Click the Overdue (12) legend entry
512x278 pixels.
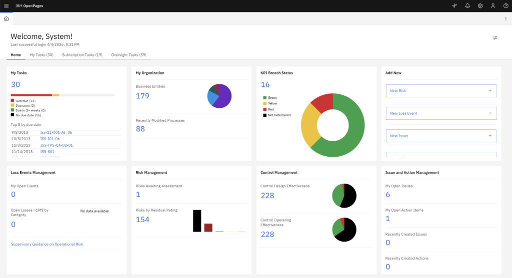click(23, 101)
